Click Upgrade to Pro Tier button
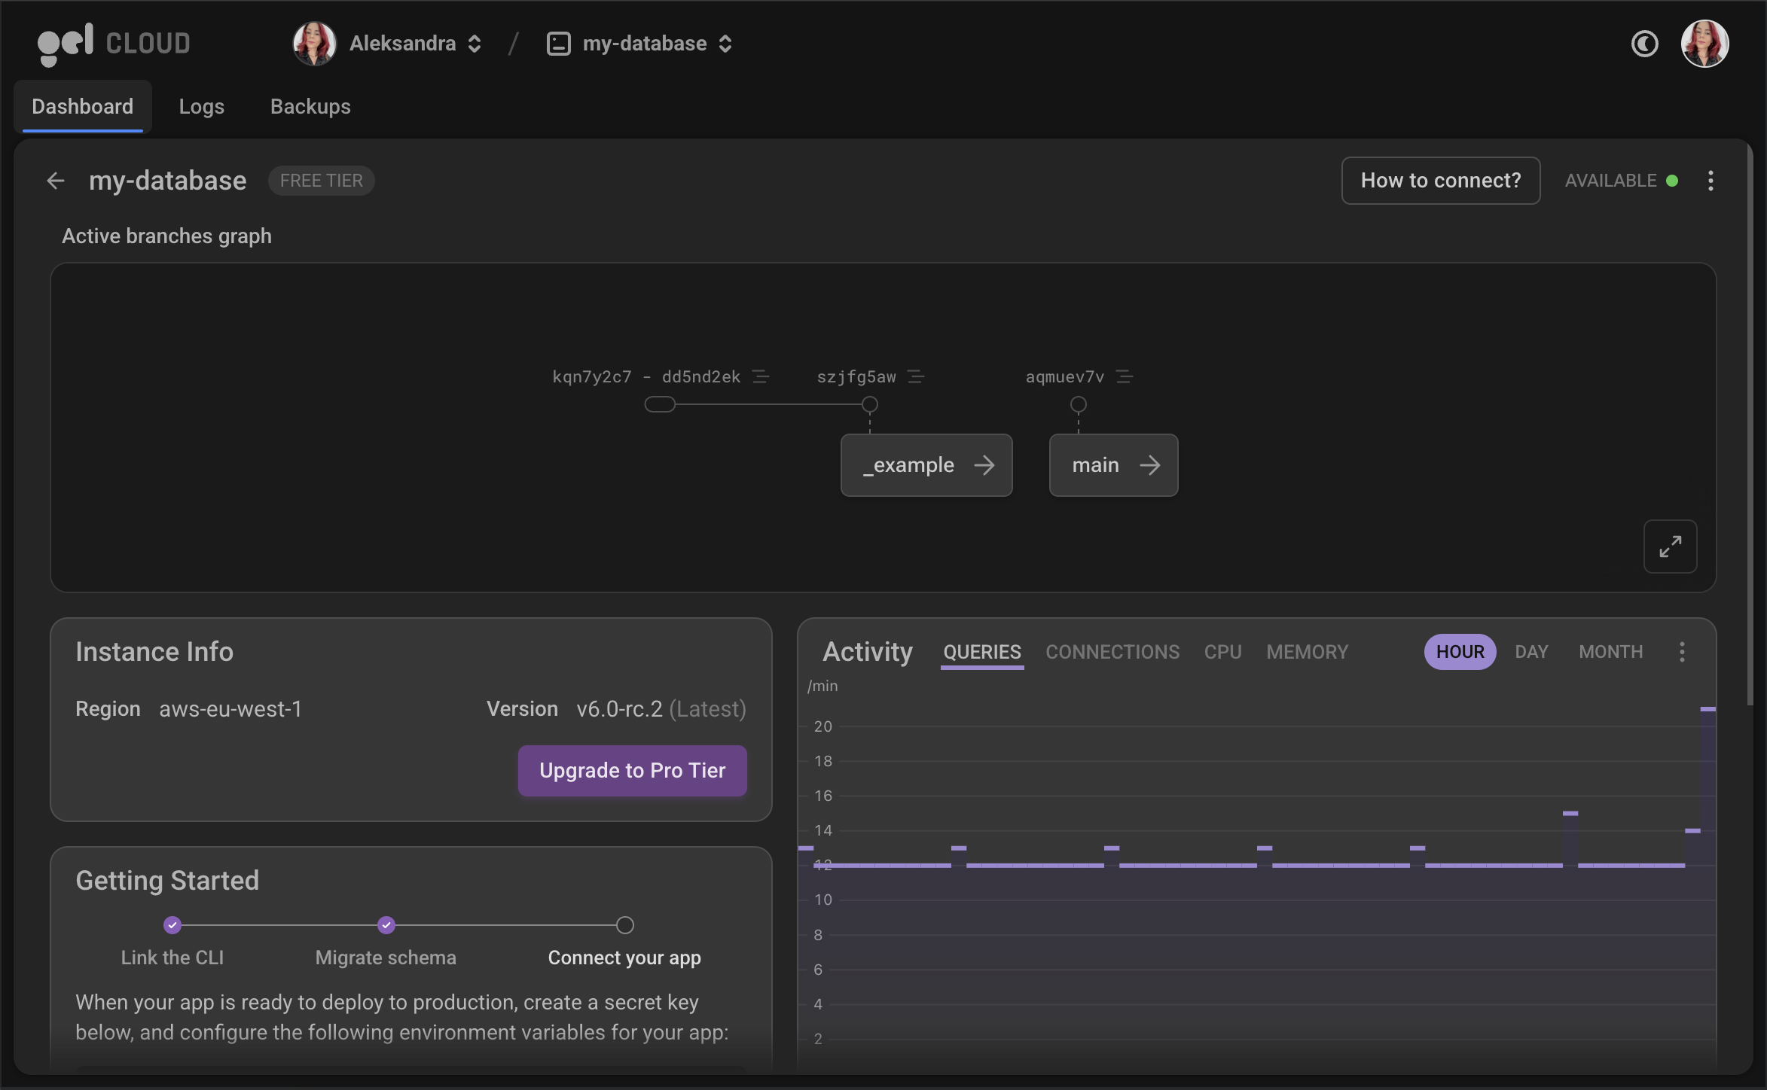1767x1090 pixels. tap(633, 771)
